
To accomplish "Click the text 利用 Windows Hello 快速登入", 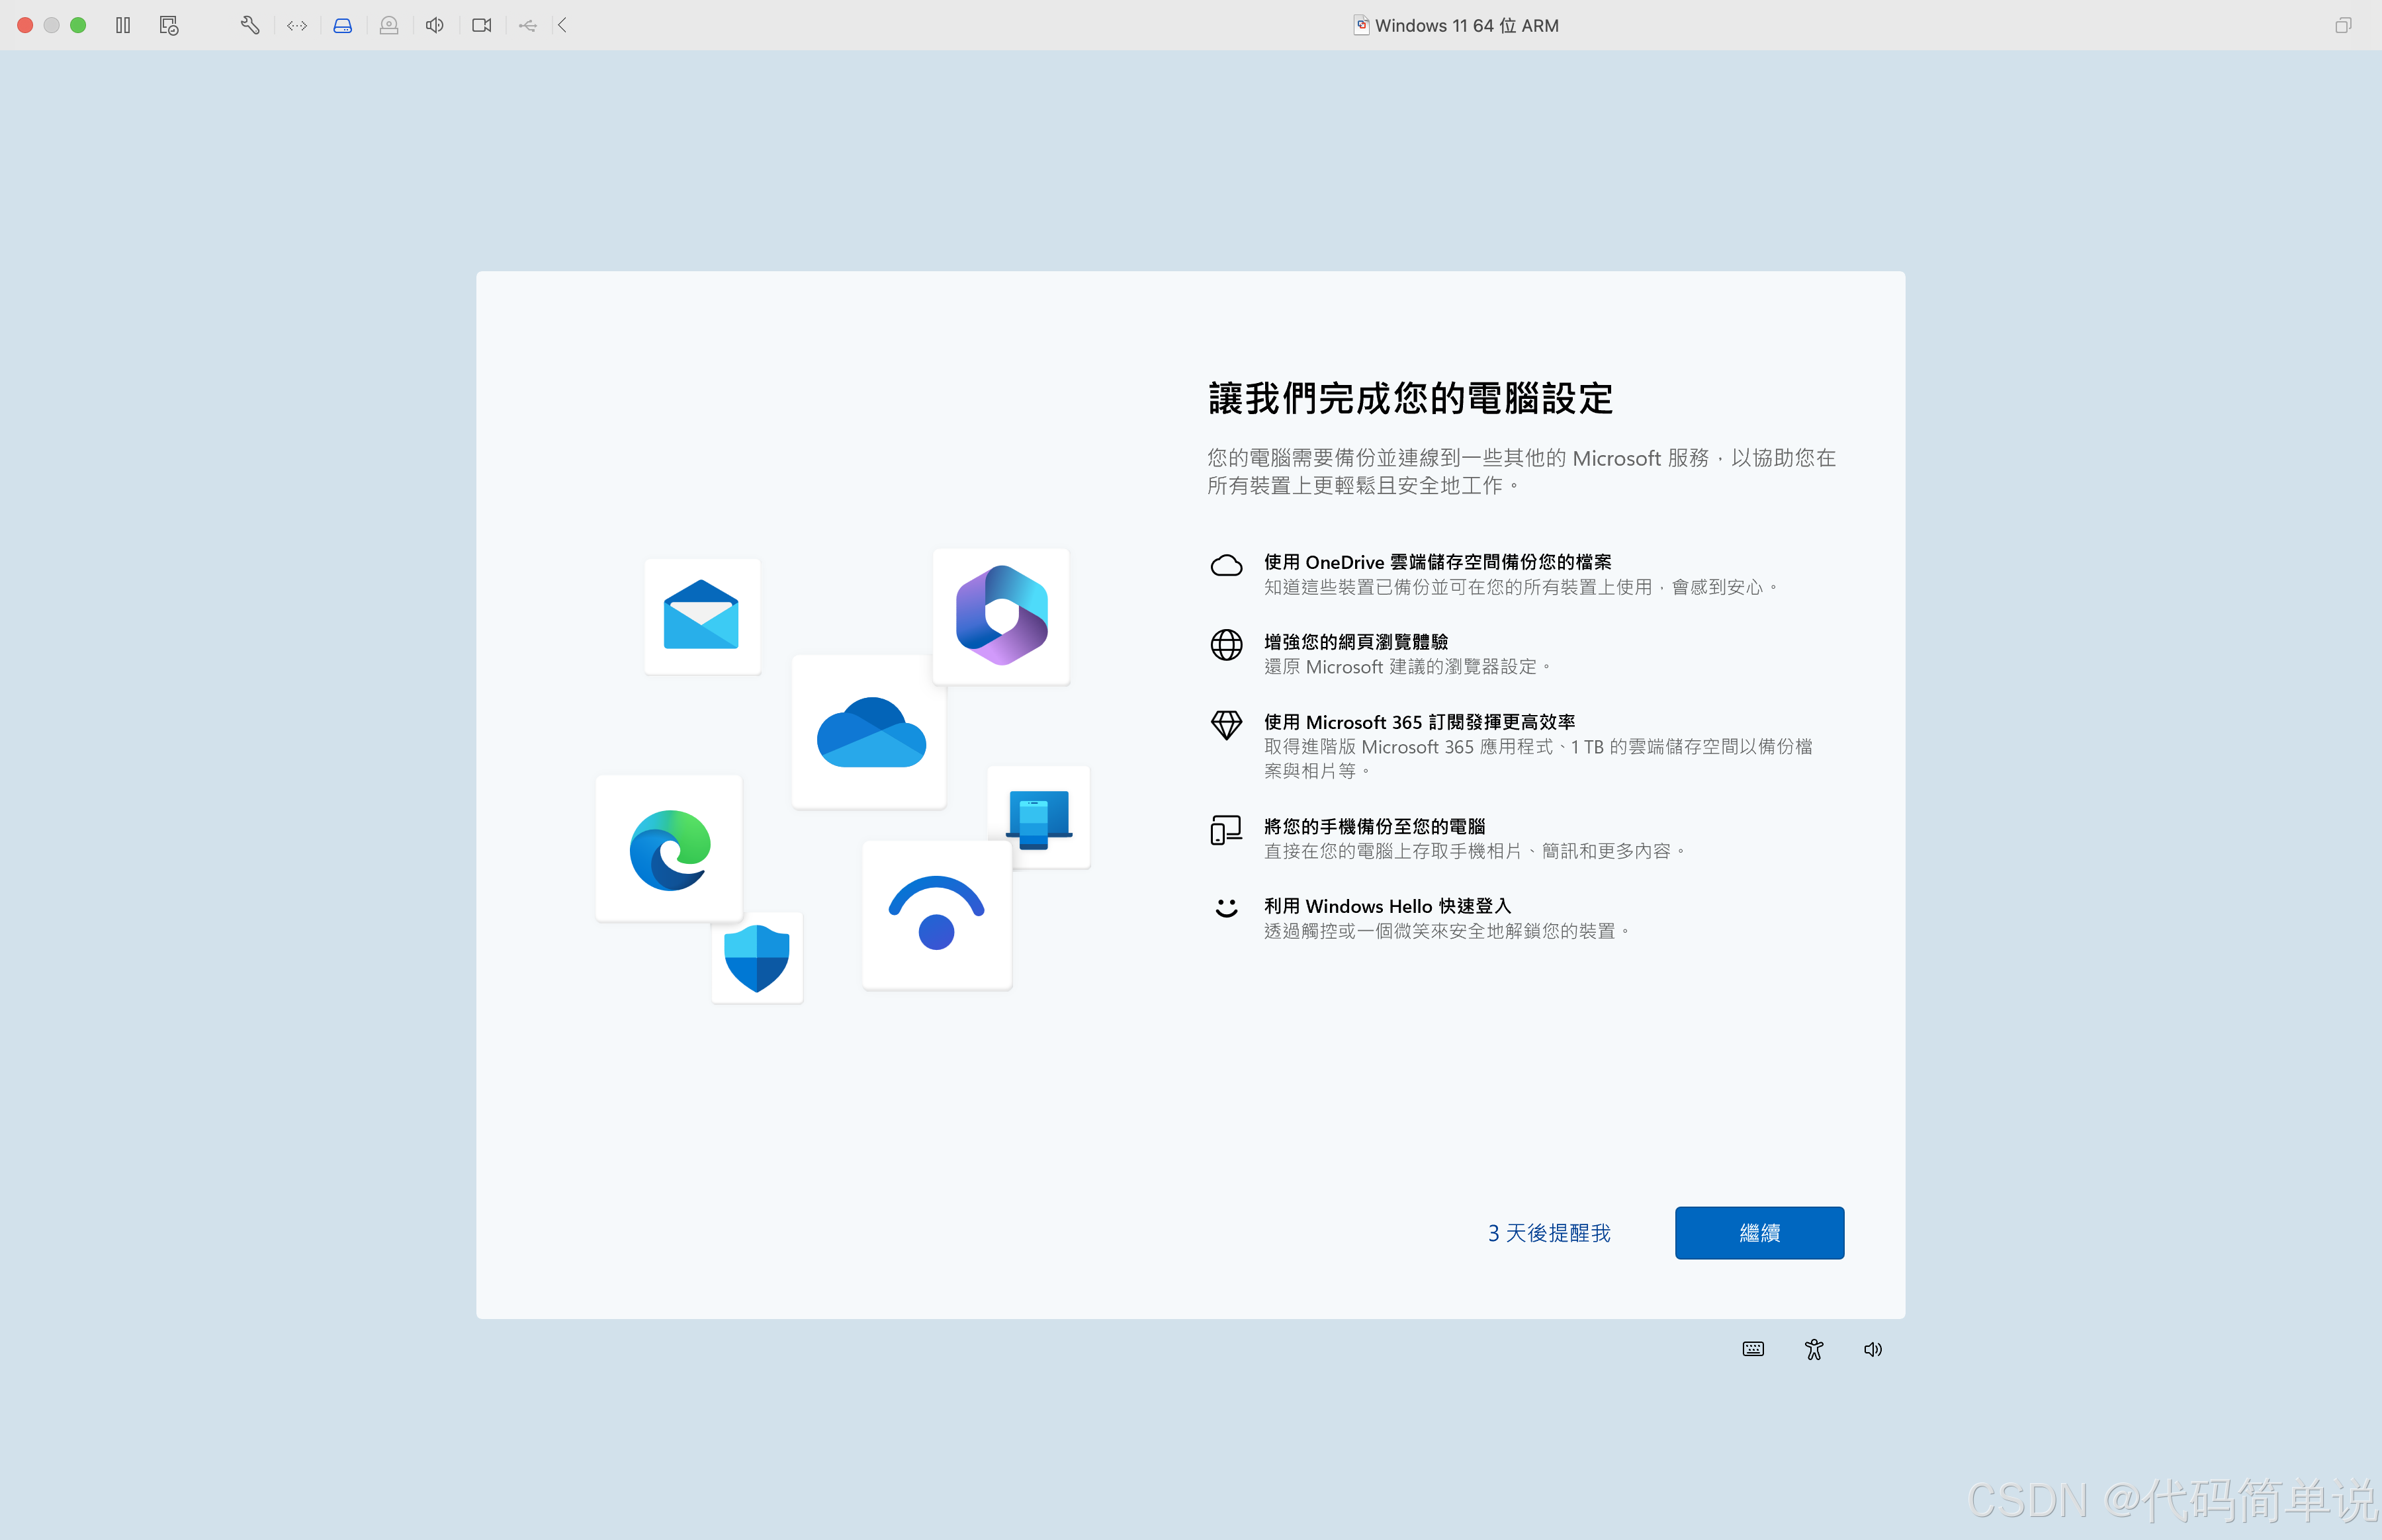I will click(x=1387, y=906).
